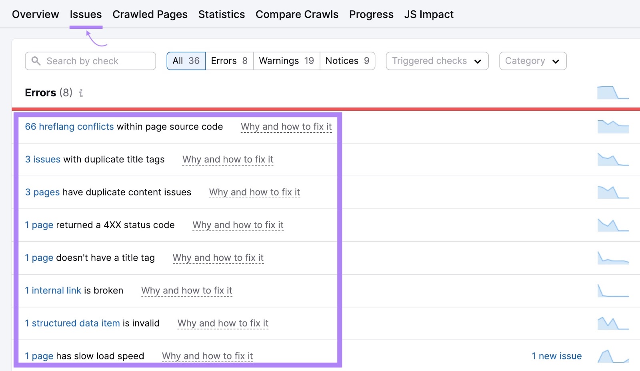This screenshot has width=640, height=371.
Task: Enable the Errors-only filter
Action: [x=229, y=61]
